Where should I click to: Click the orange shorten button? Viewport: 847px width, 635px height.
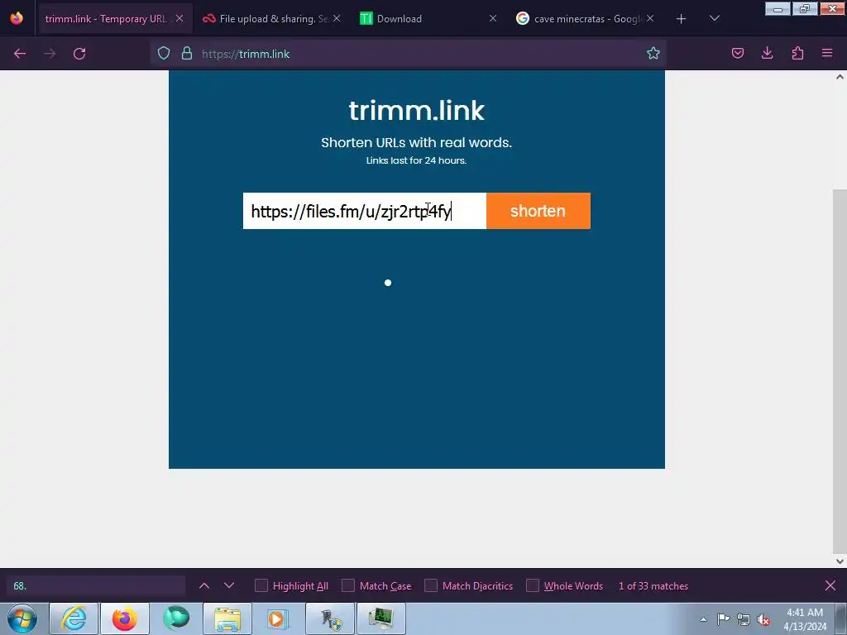tap(538, 211)
